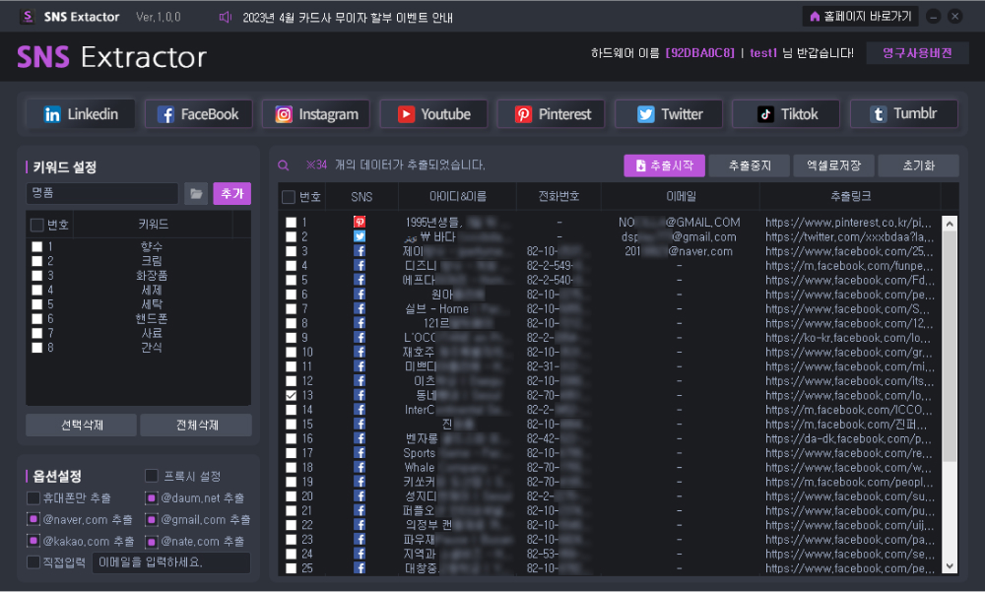The height and width of the screenshot is (592, 985).
Task: Switch to the Linkedin tab
Action: pos(81,113)
